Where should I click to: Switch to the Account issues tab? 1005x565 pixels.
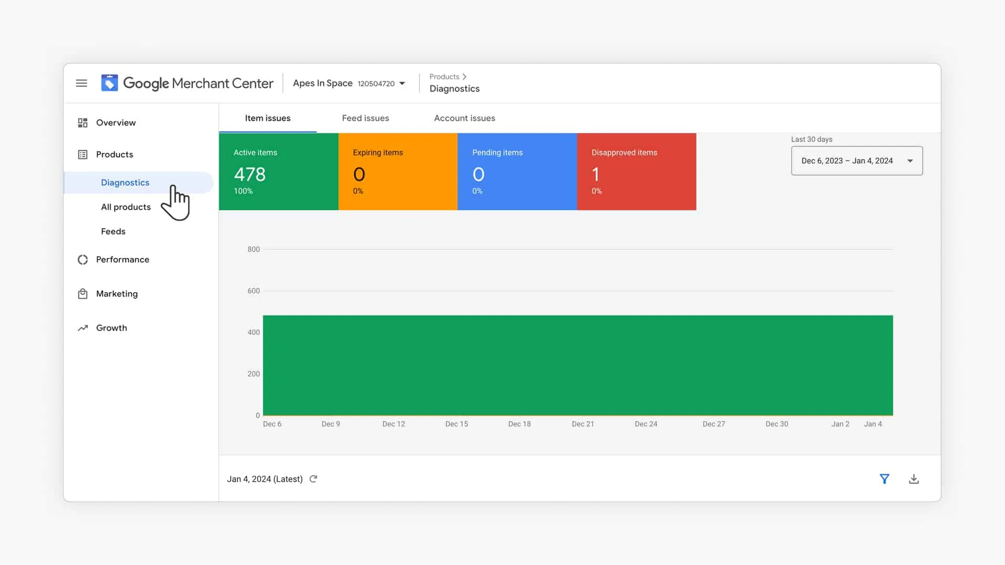click(464, 118)
